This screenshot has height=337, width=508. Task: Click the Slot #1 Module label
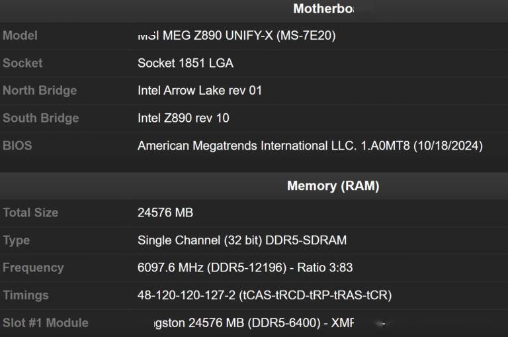click(46, 323)
